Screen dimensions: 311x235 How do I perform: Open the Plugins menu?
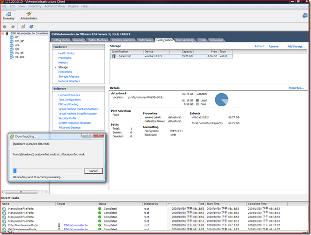[73, 6]
